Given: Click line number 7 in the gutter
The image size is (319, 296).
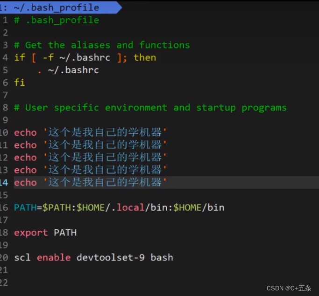Looking at the screenshot, I should tap(5, 95).
